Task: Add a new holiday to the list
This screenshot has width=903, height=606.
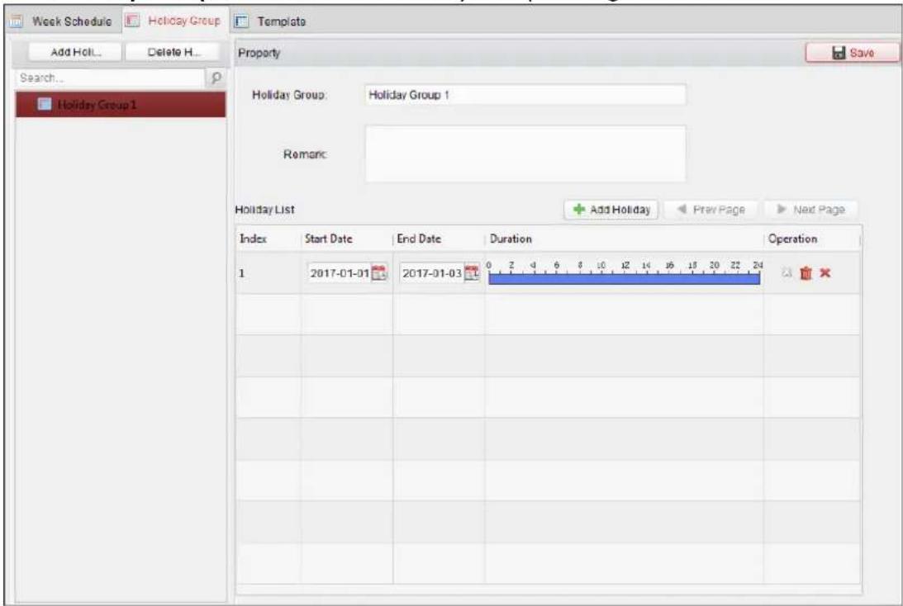Action: (611, 210)
